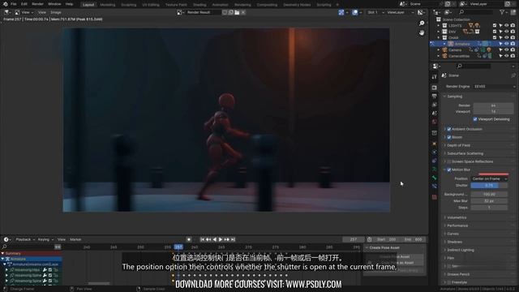The width and height of the screenshot is (519, 292).
Task: Switch to the Animation workspace tab
Action: tap(220, 5)
